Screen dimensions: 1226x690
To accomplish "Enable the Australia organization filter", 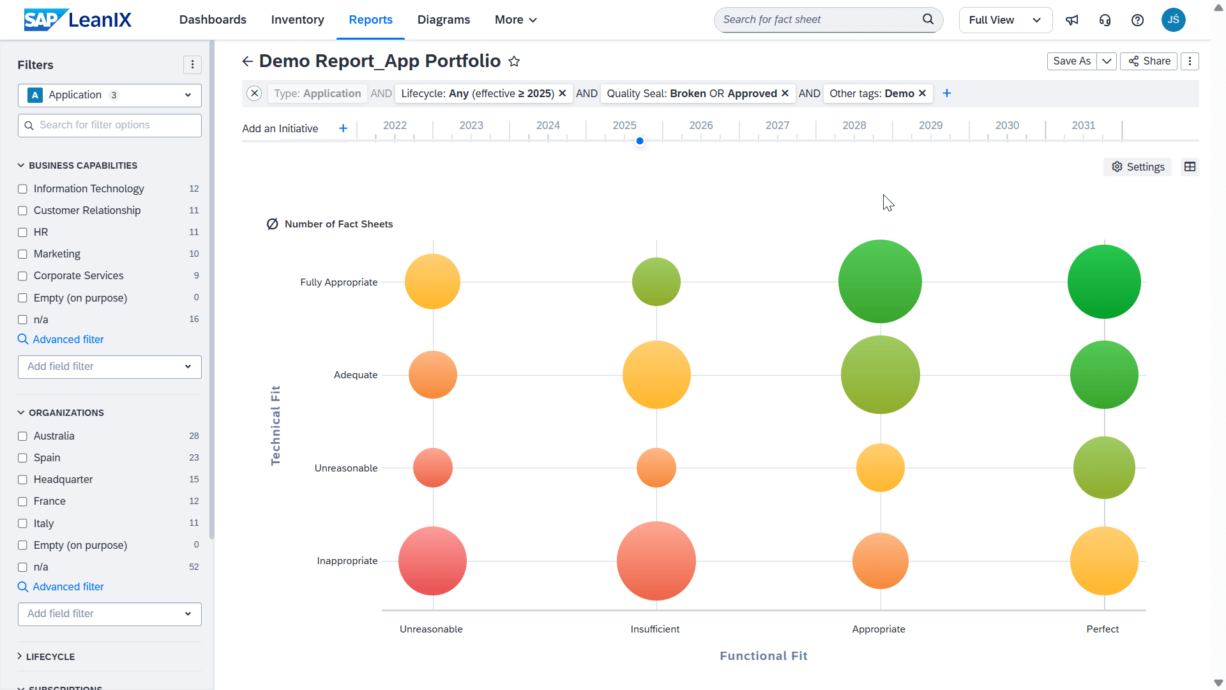I will [x=23, y=436].
